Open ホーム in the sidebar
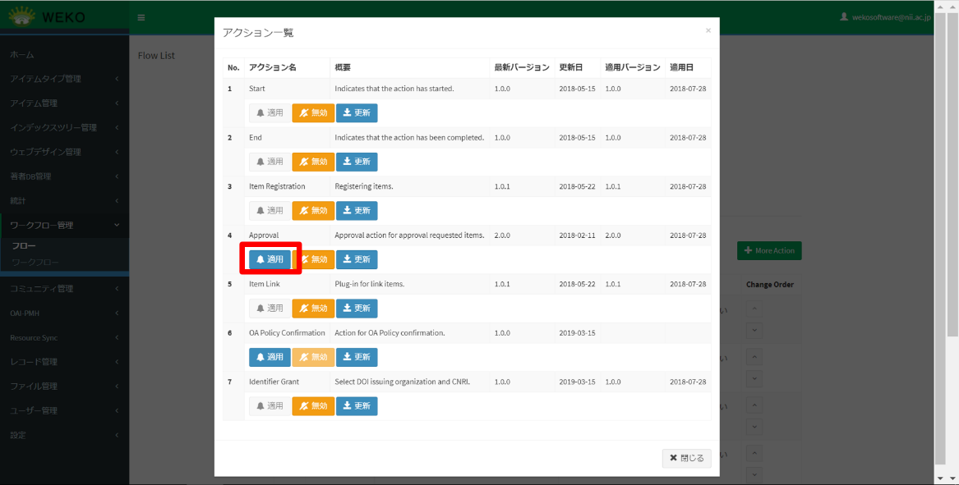This screenshot has height=485, width=959. [x=22, y=55]
